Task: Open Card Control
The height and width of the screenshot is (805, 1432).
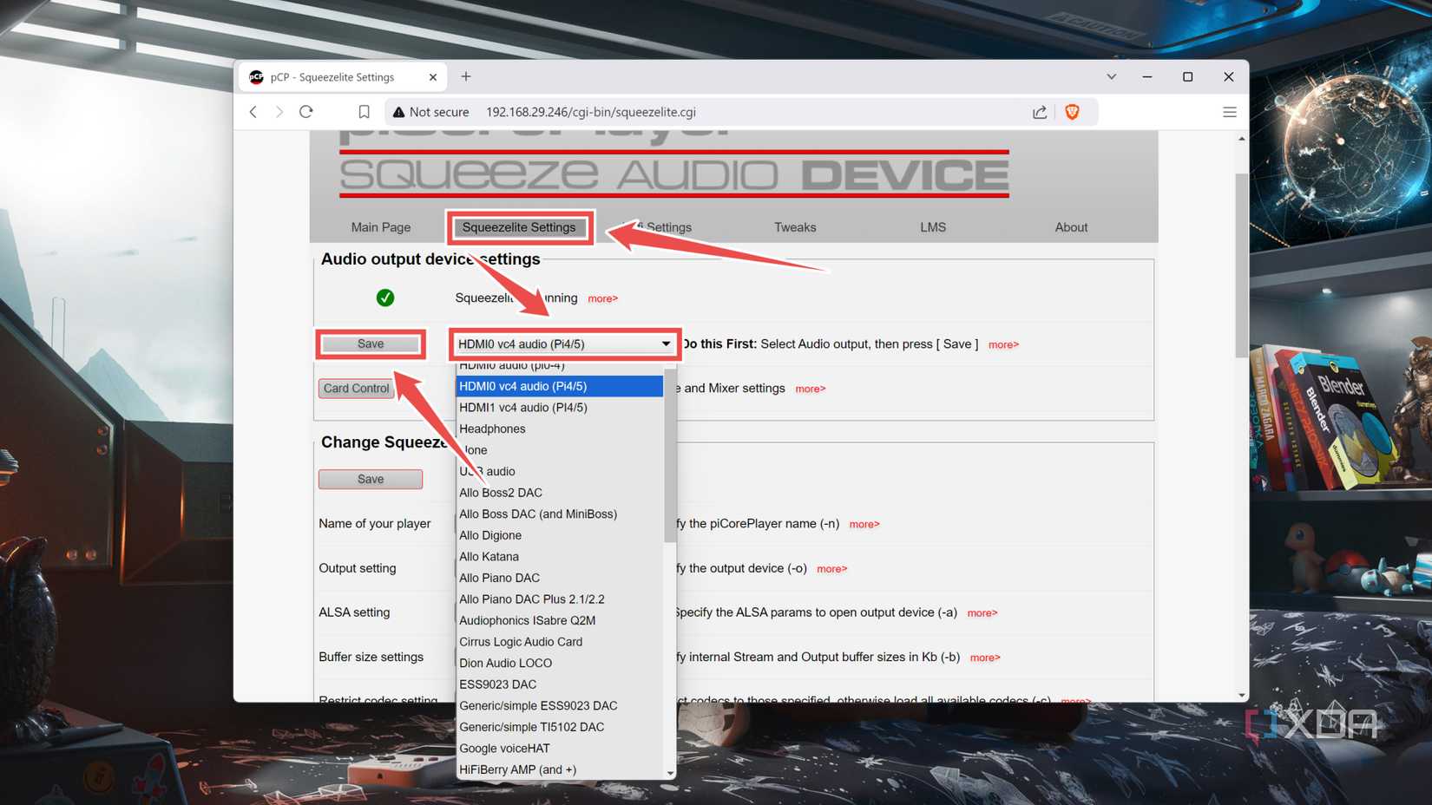Action: (356, 388)
